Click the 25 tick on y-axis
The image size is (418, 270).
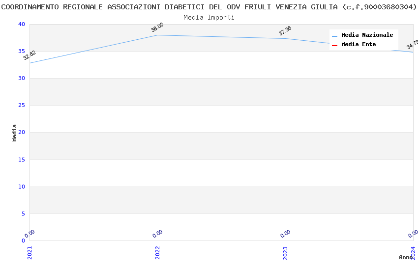tap(21, 106)
